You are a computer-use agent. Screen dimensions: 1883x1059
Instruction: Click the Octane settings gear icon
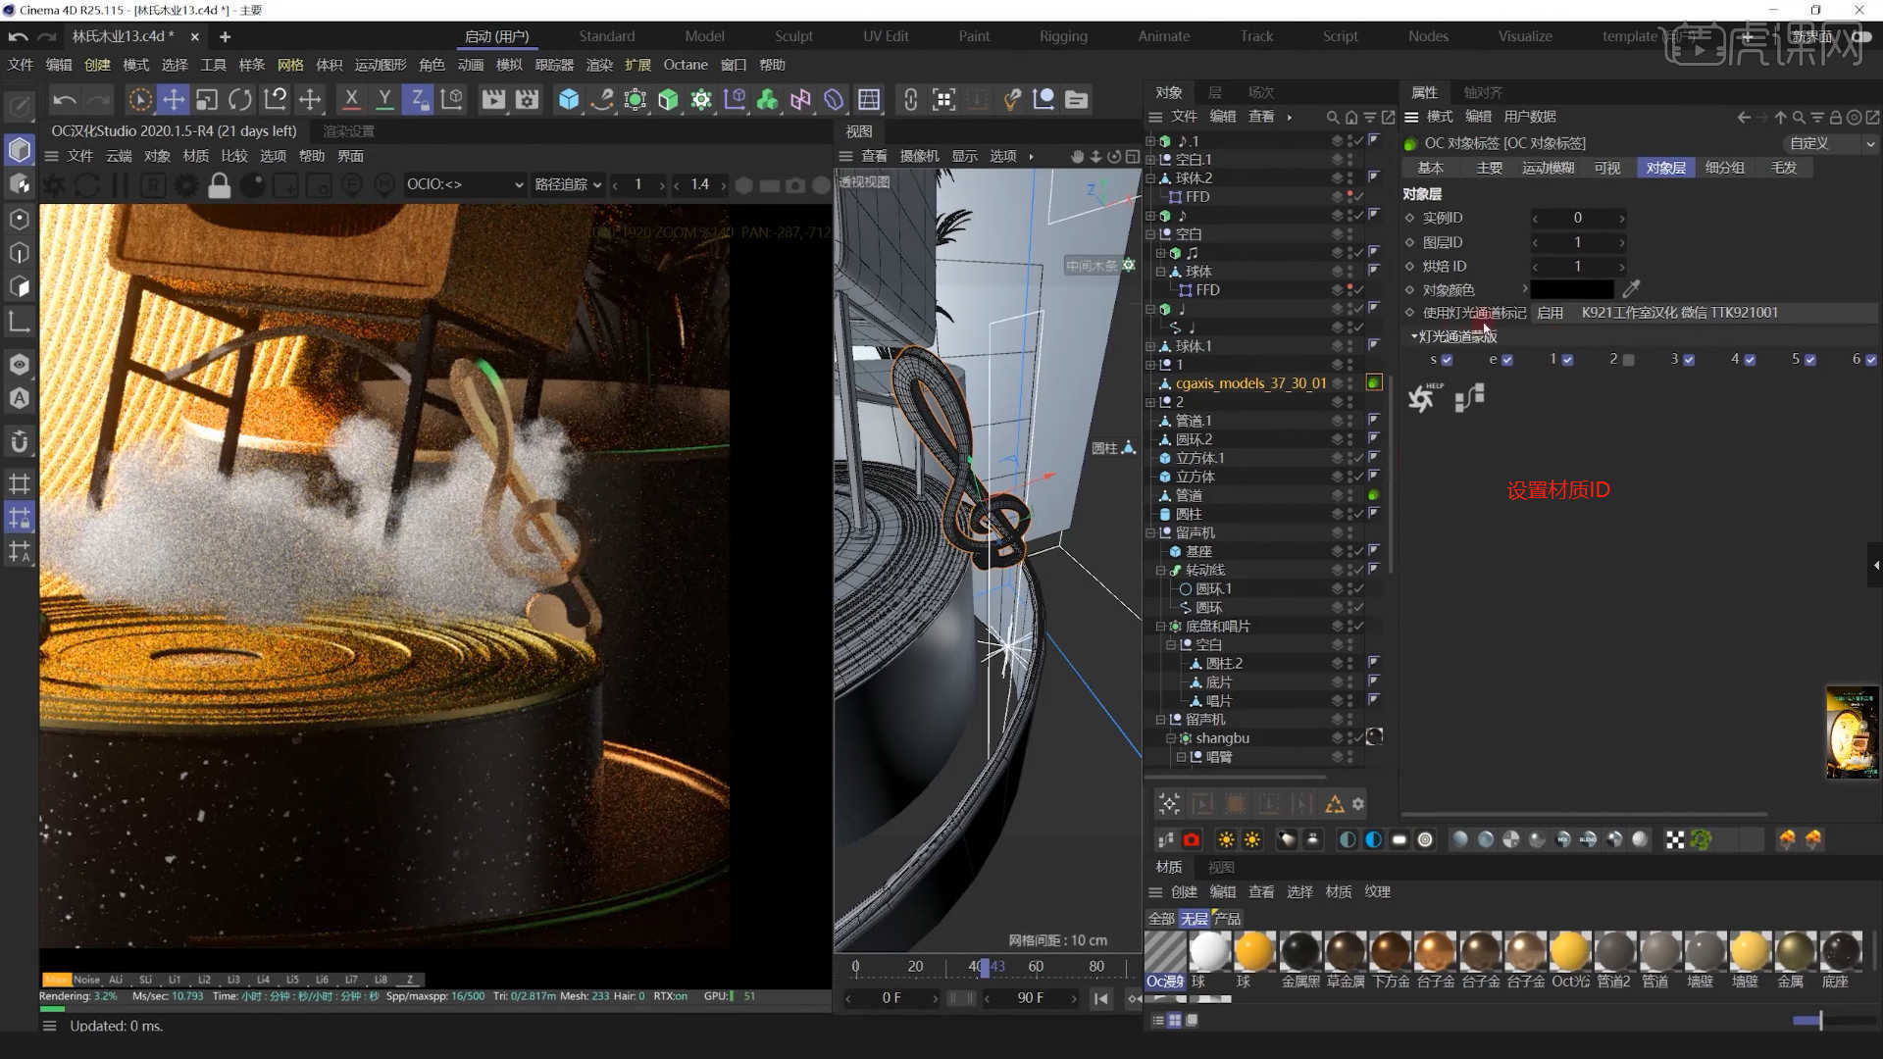pyautogui.click(x=185, y=184)
